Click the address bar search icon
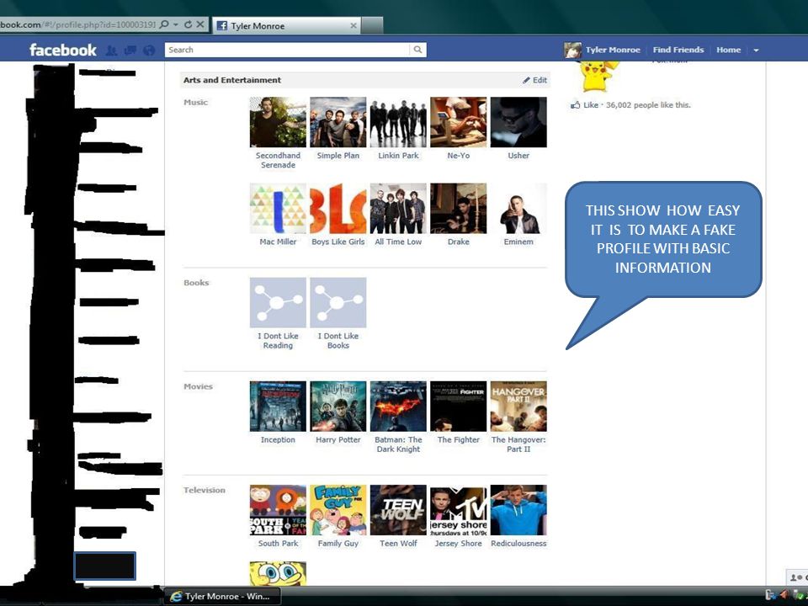The height and width of the screenshot is (606, 808). click(x=164, y=24)
